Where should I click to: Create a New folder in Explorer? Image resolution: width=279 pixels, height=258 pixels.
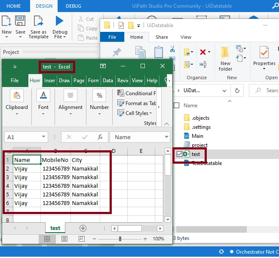tap(225, 59)
